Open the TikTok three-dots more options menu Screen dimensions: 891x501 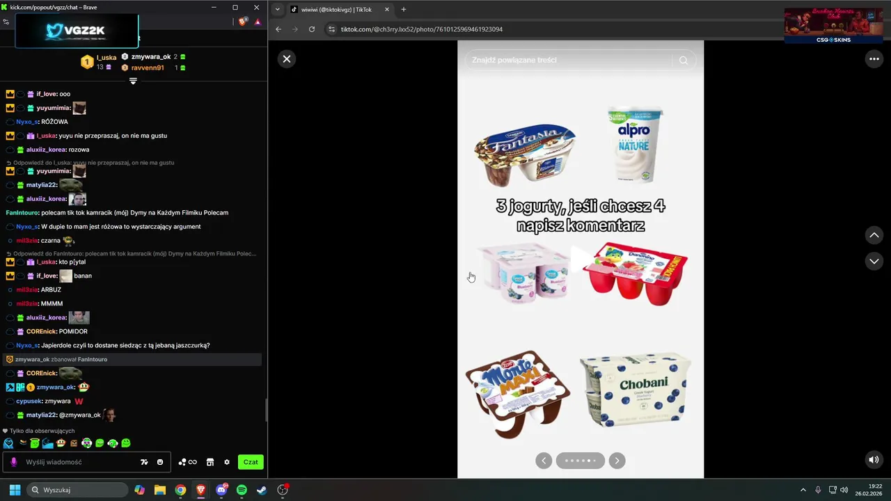874,59
